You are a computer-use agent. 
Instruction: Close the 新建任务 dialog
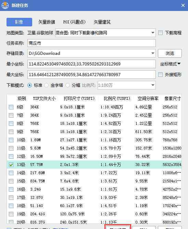pos(183,5)
